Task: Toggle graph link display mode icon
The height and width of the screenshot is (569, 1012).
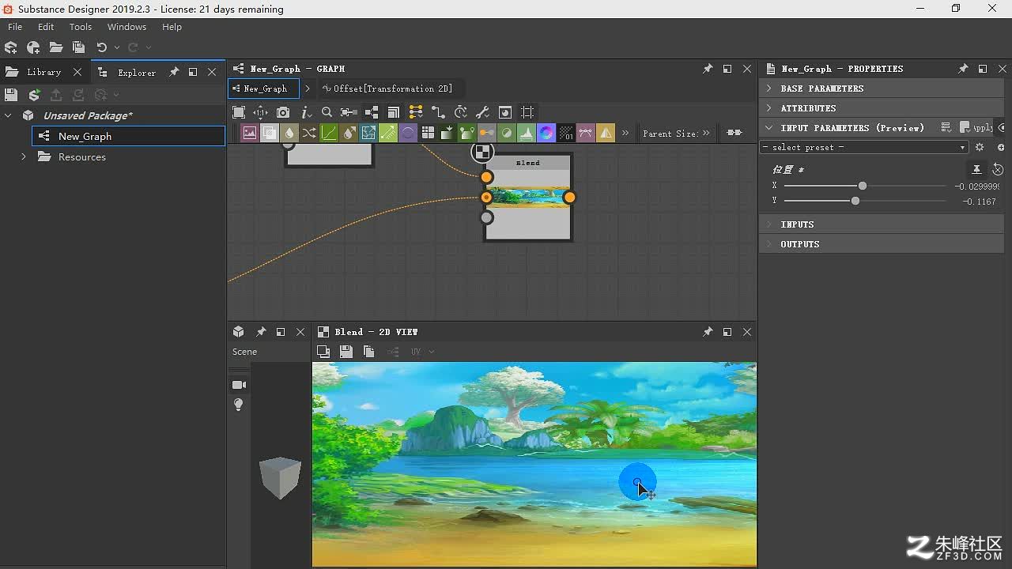Action: click(x=438, y=112)
